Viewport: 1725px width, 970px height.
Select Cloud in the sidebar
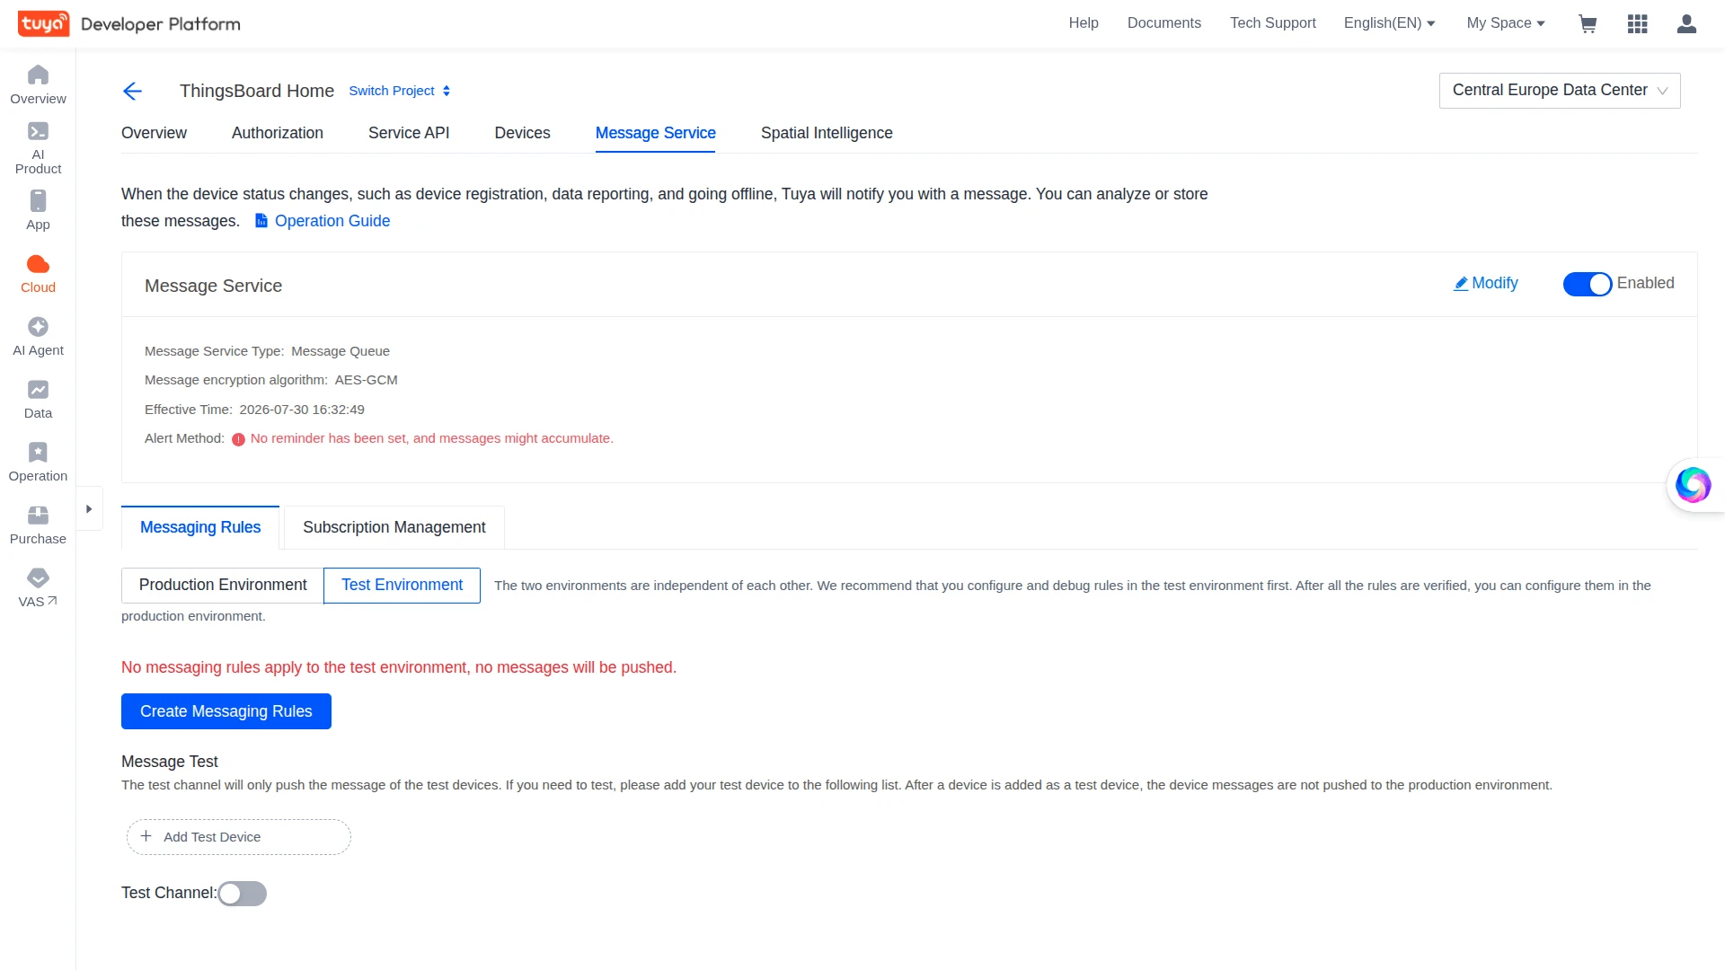click(x=38, y=274)
